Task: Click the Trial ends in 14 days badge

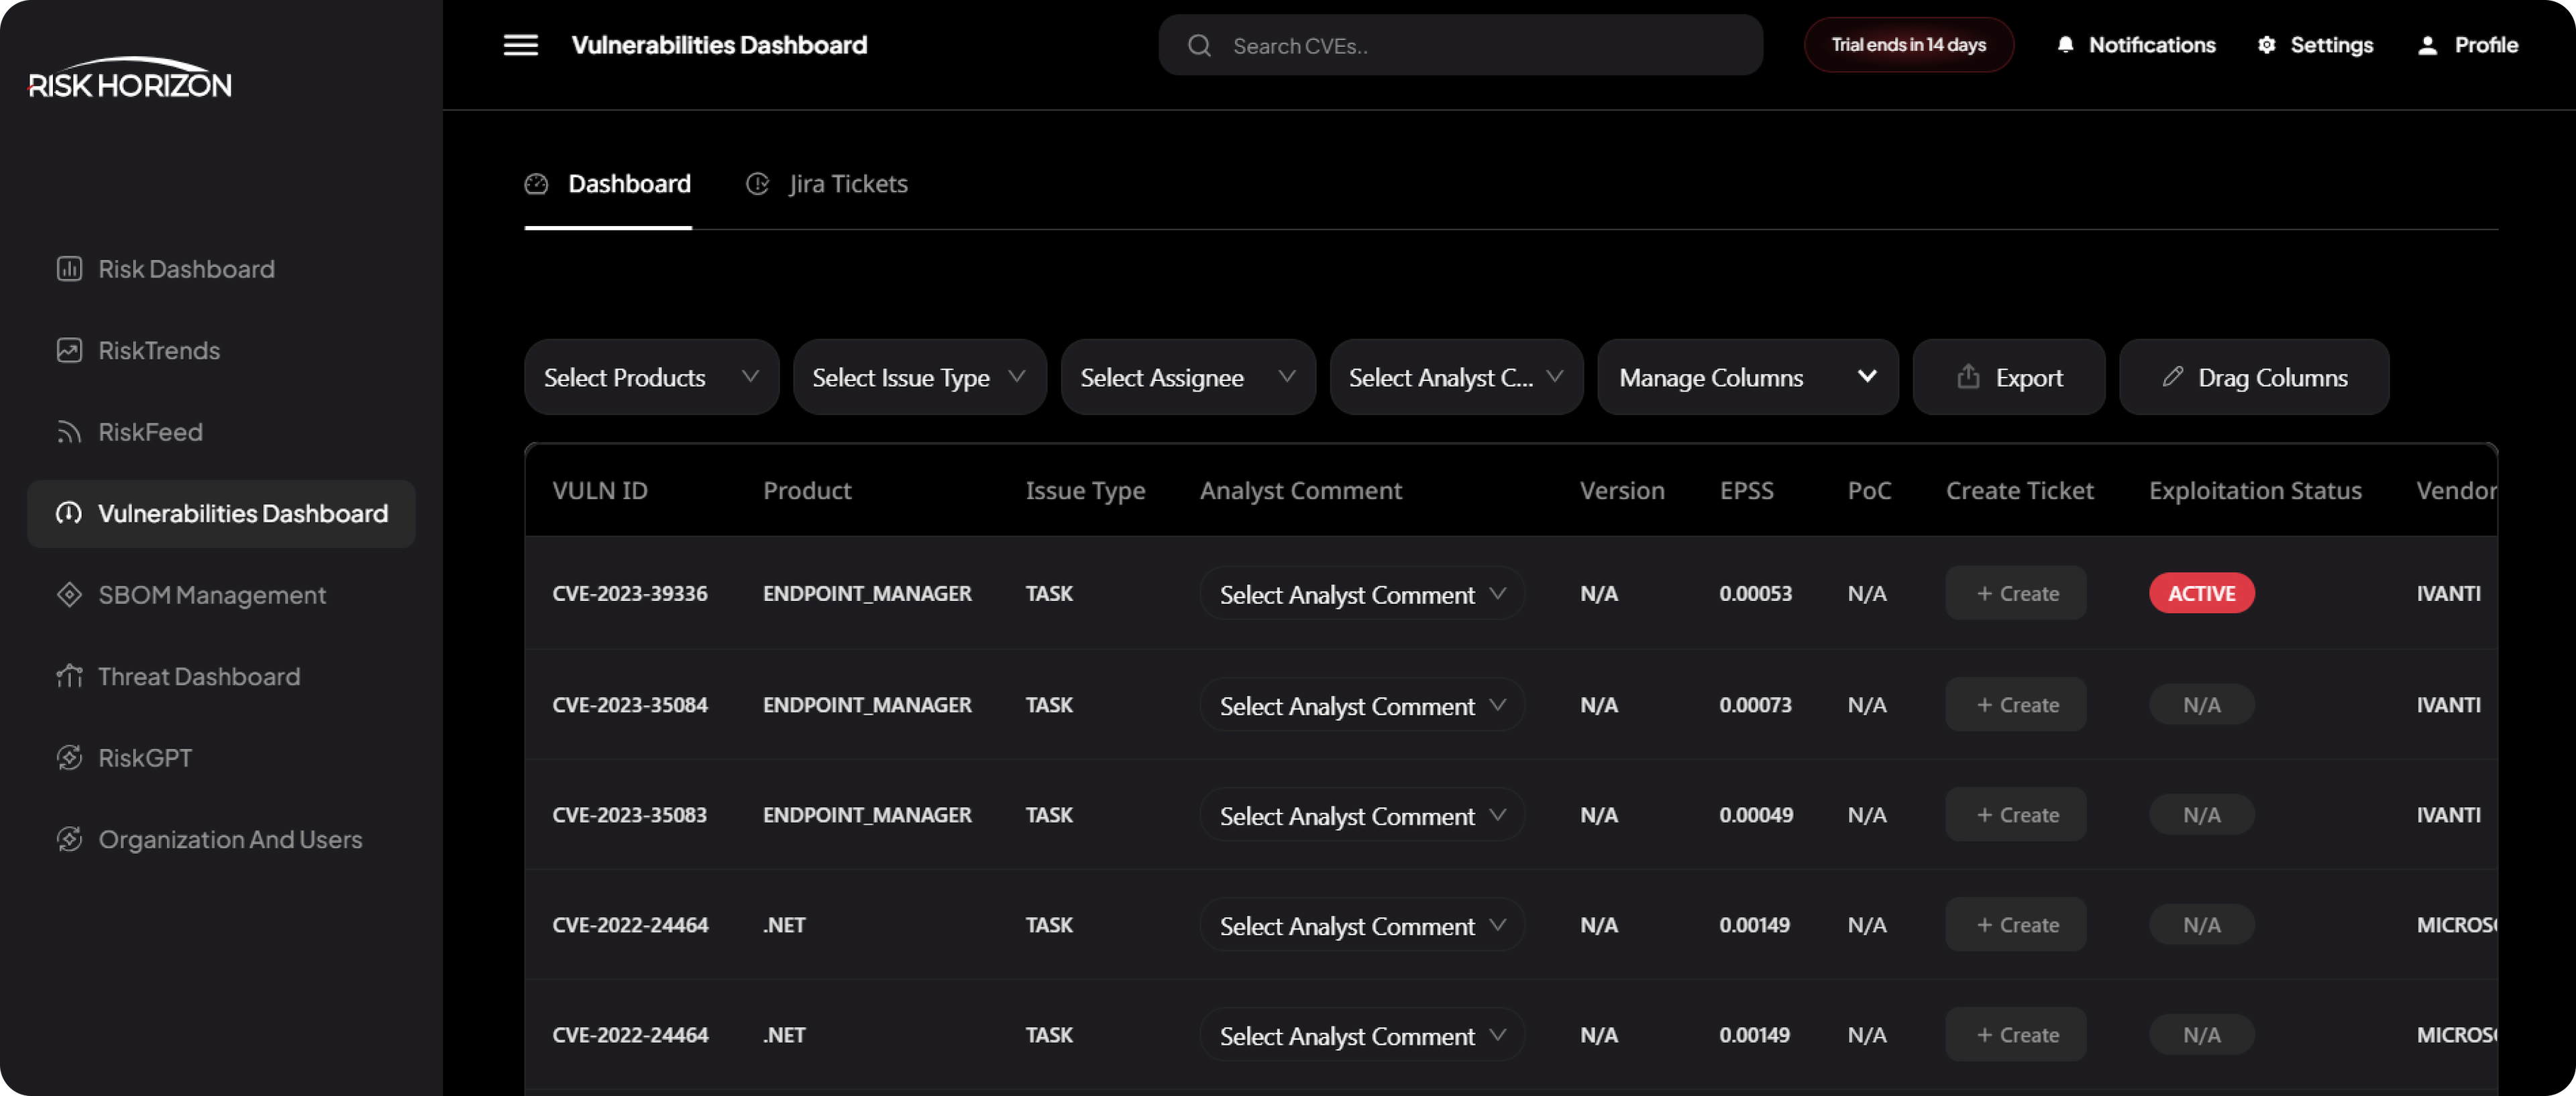Action: coord(1908,45)
